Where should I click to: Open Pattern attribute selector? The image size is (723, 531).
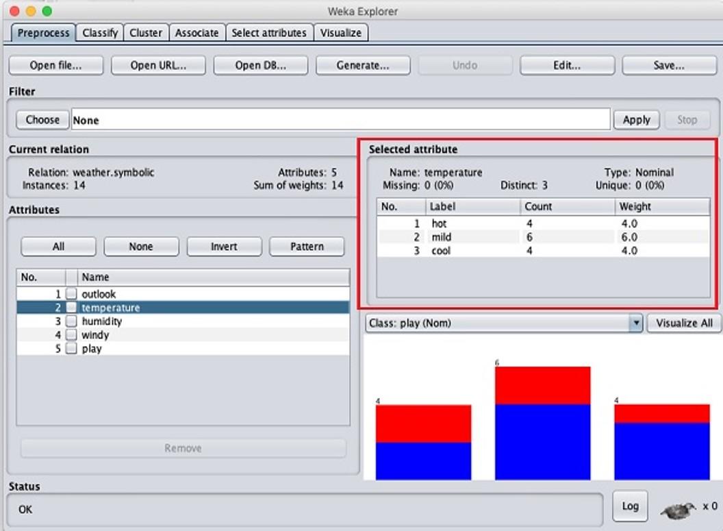[x=306, y=246]
